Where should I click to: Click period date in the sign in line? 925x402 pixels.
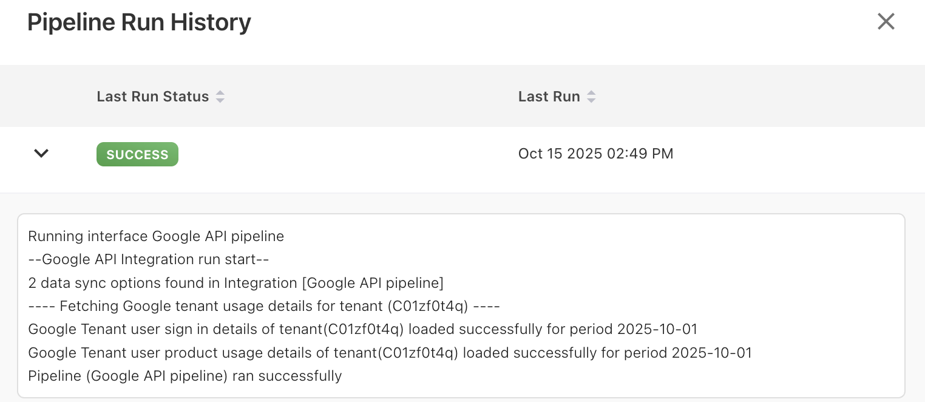click(657, 329)
